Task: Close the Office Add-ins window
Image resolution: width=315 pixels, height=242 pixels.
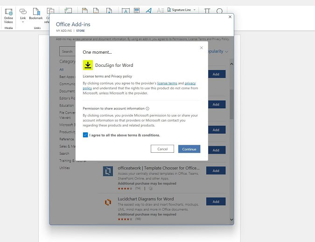Action: (x=230, y=17)
